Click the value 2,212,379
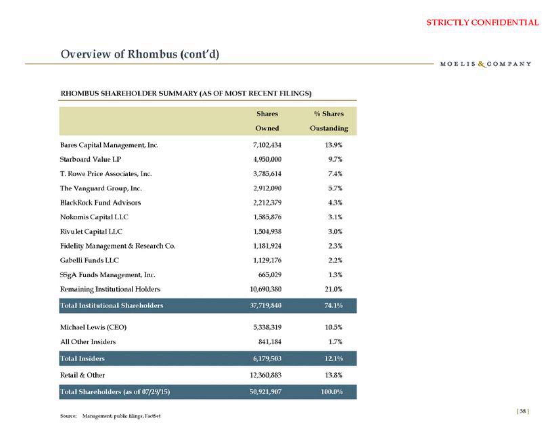This screenshot has height=430, width=556. click(267, 202)
